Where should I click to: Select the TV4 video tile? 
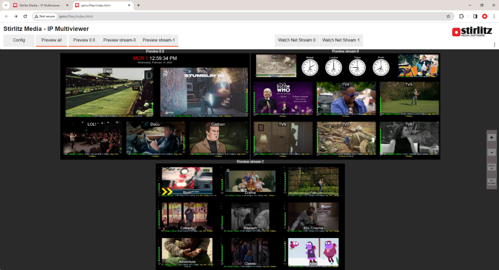346,99
